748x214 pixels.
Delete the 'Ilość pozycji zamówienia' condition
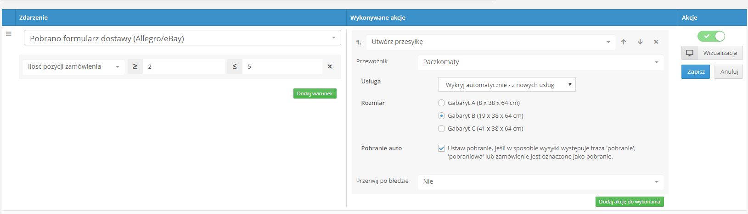click(330, 66)
